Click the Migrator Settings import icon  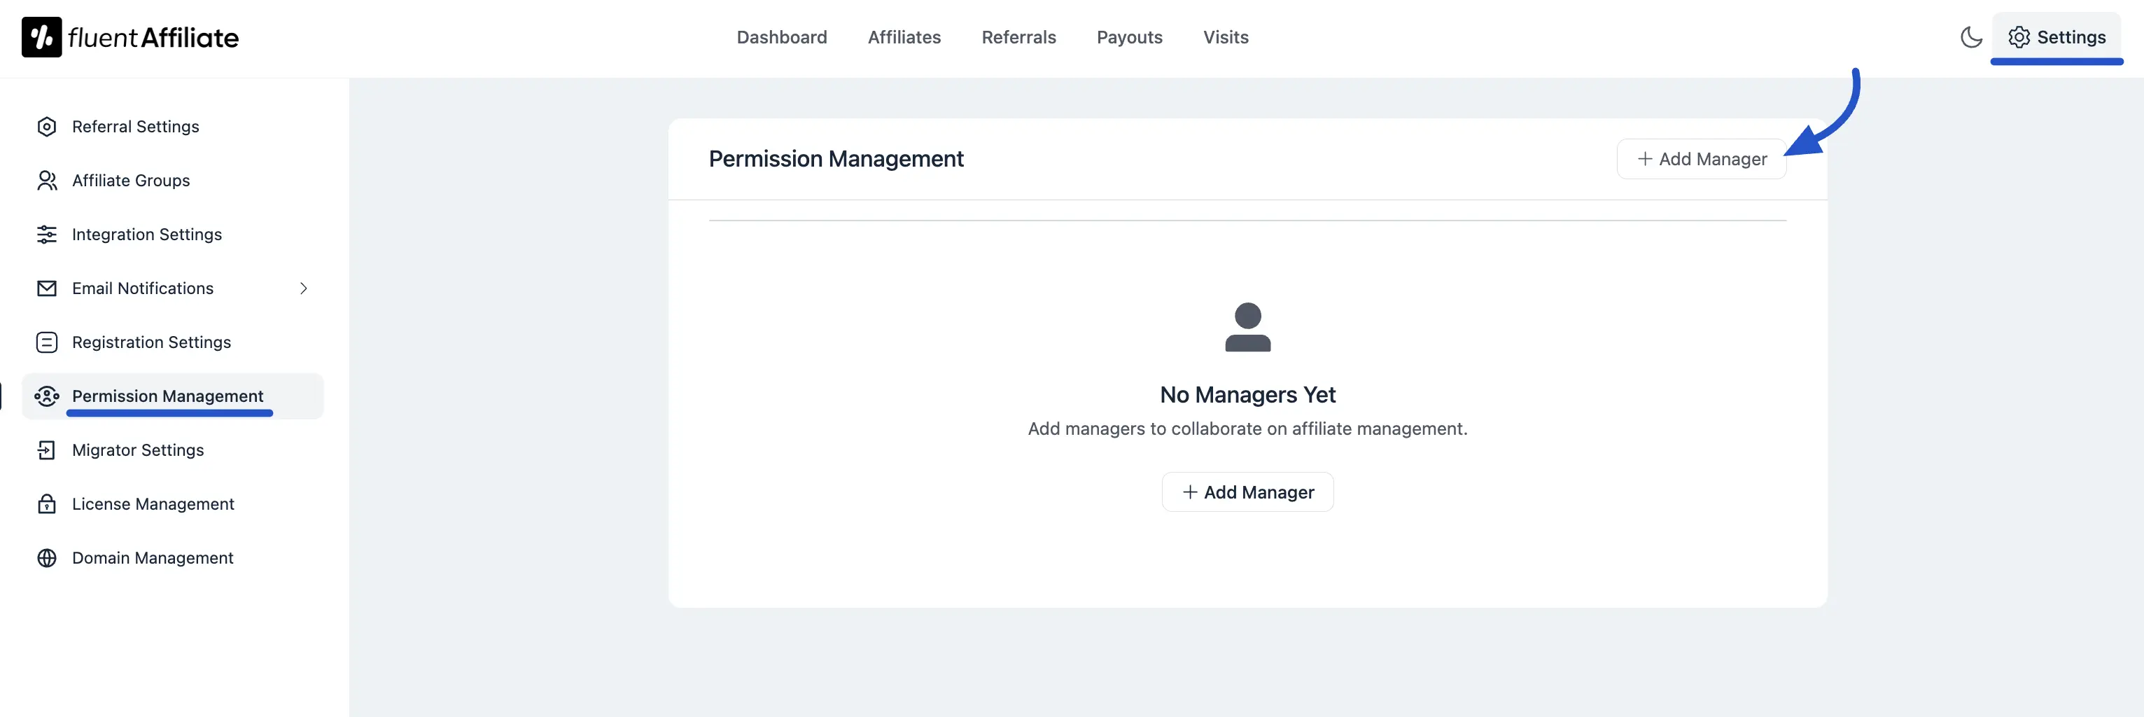47,450
